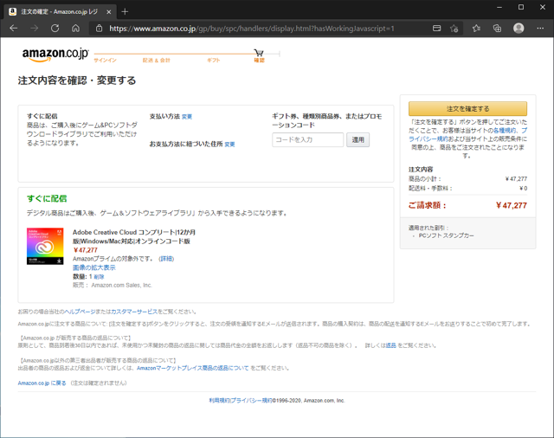
Task: View site info via the lock icon
Action: 99,29
